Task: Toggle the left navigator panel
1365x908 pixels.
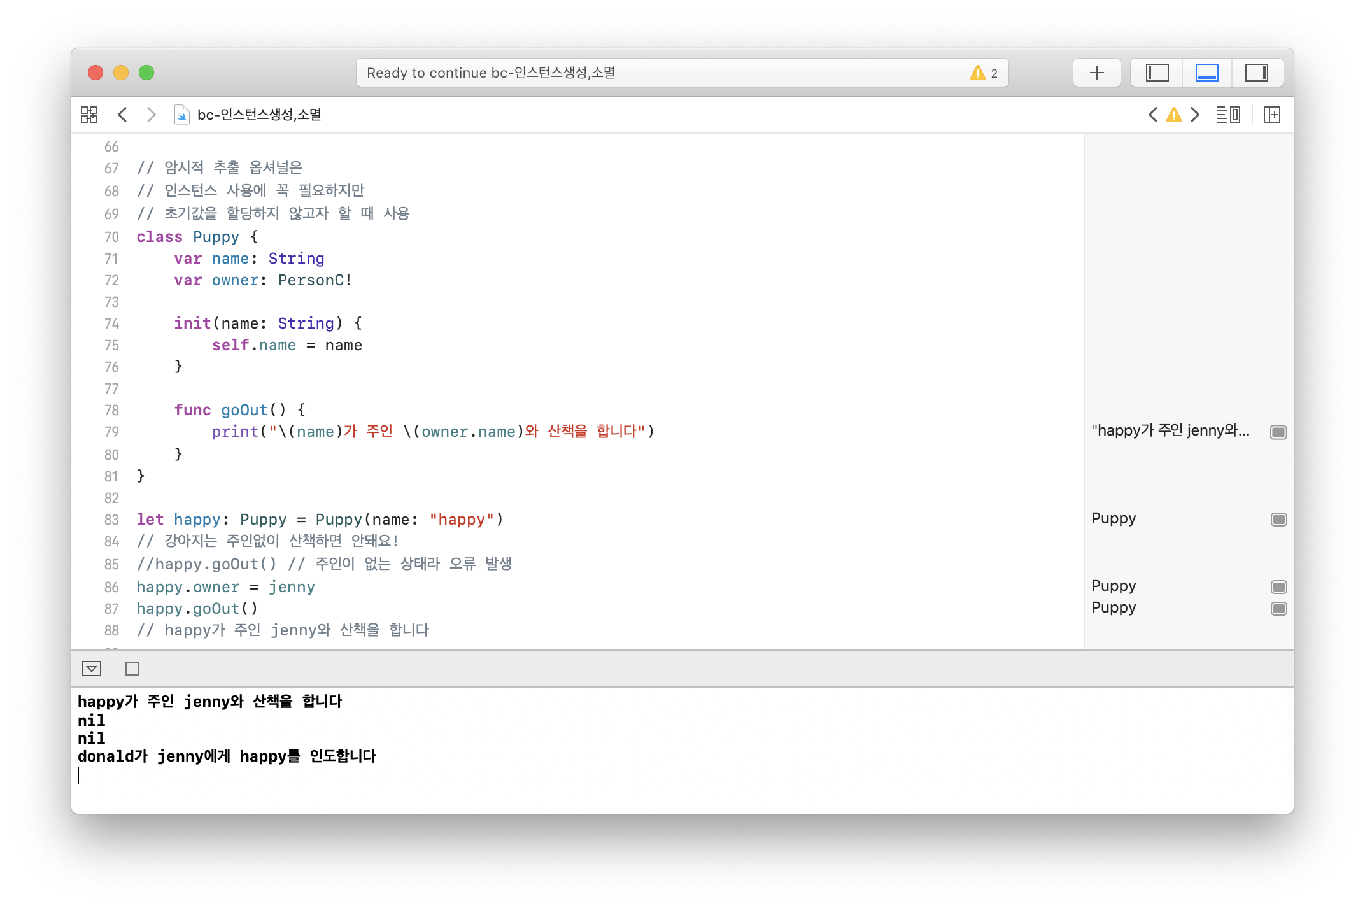Action: 1157,73
